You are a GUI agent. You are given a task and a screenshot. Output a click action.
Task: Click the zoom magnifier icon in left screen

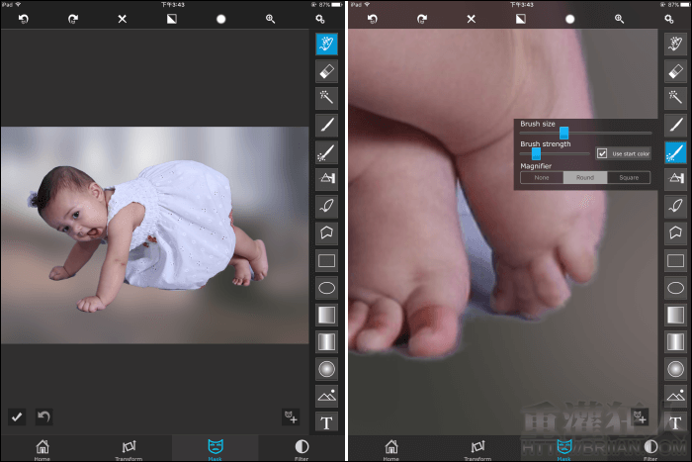270,19
